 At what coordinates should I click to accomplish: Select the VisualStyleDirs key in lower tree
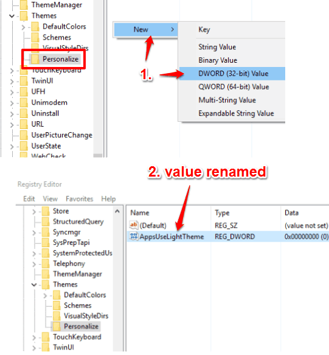86,316
